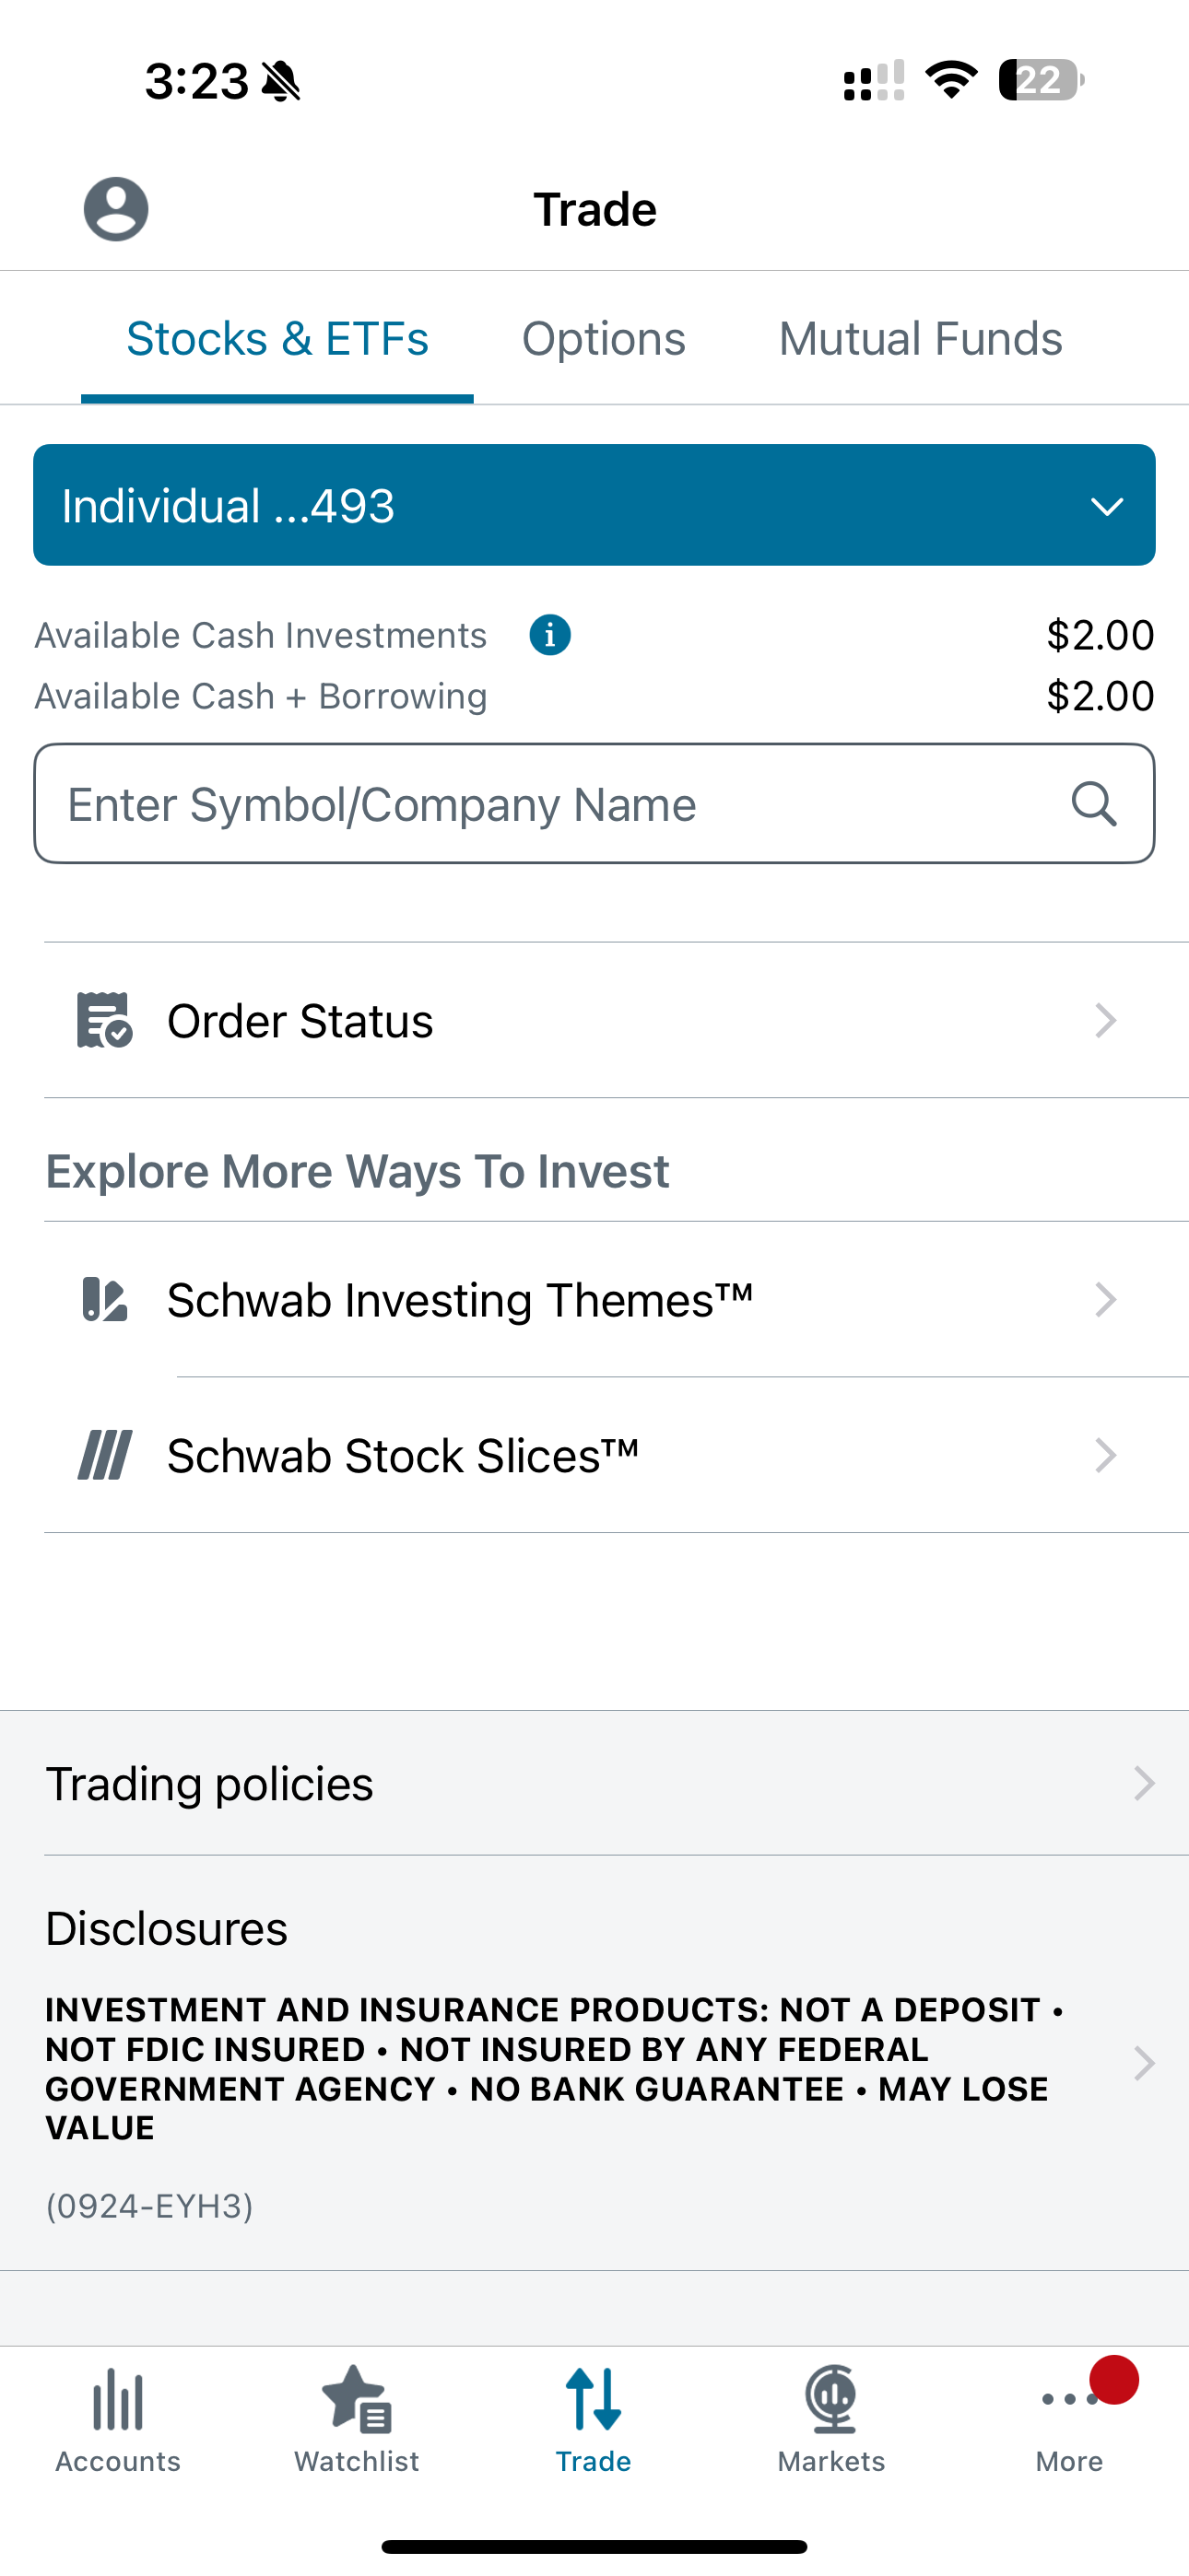Open the profile avatar icon
This screenshot has width=1189, height=2576.
pyautogui.click(x=116, y=209)
